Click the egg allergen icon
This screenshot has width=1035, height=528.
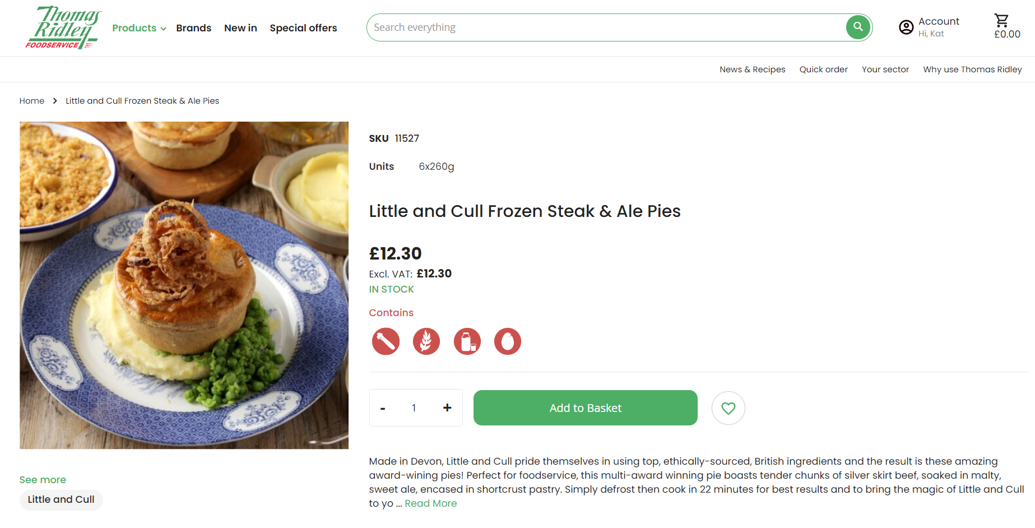point(507,341)
